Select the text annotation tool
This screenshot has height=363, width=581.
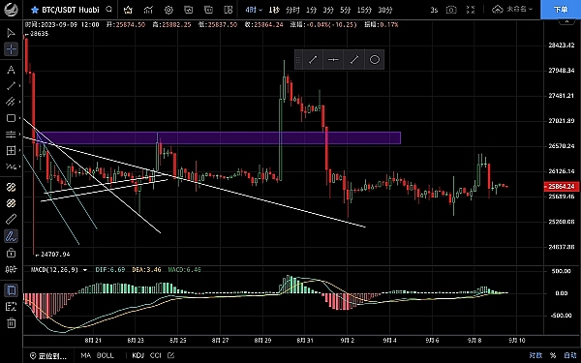11,70
